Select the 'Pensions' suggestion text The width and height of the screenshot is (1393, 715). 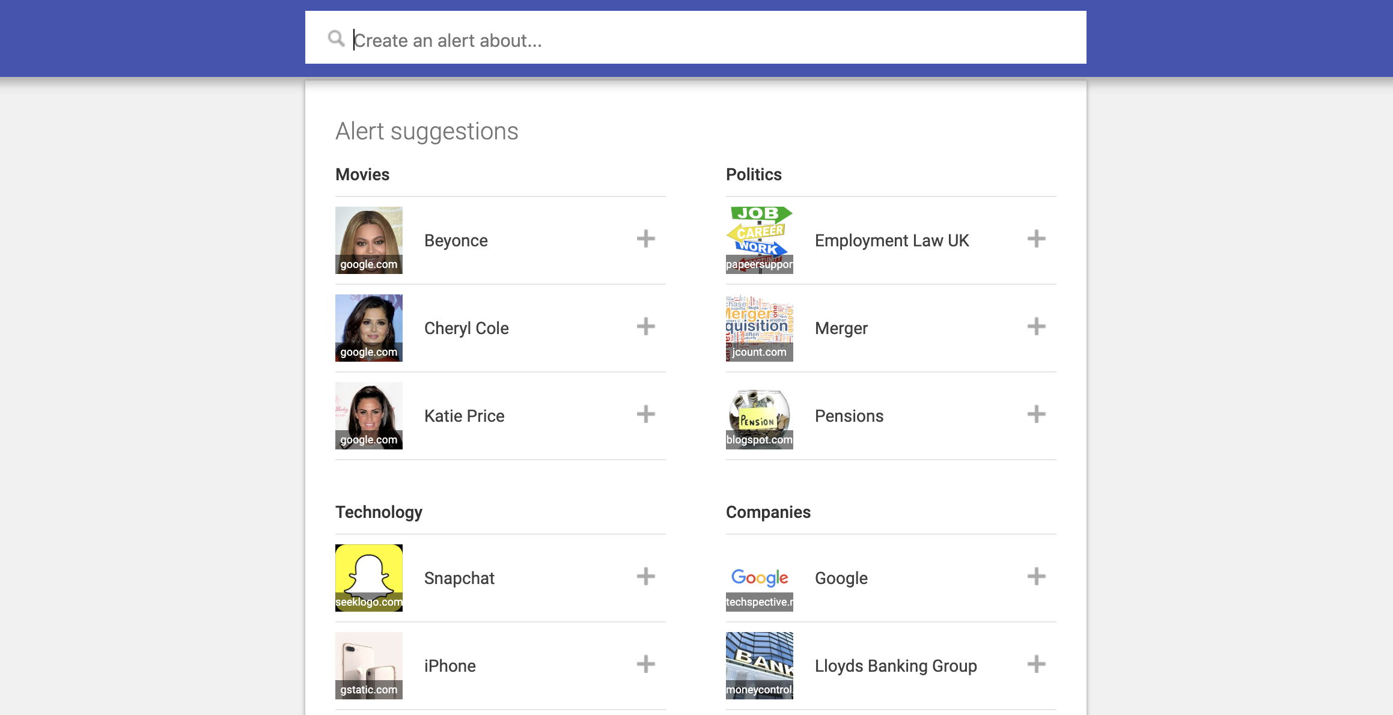tap(849, 416)
